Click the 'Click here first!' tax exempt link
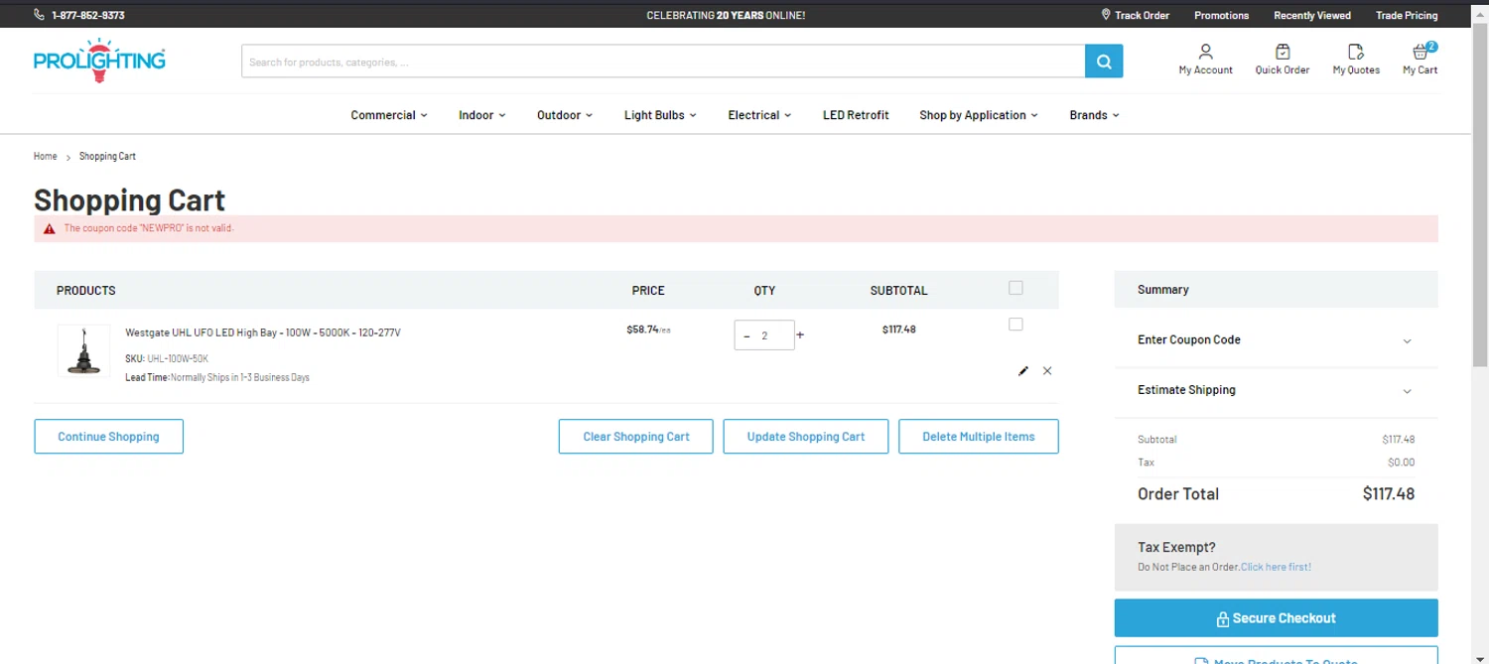 (x=1276, y=567)
